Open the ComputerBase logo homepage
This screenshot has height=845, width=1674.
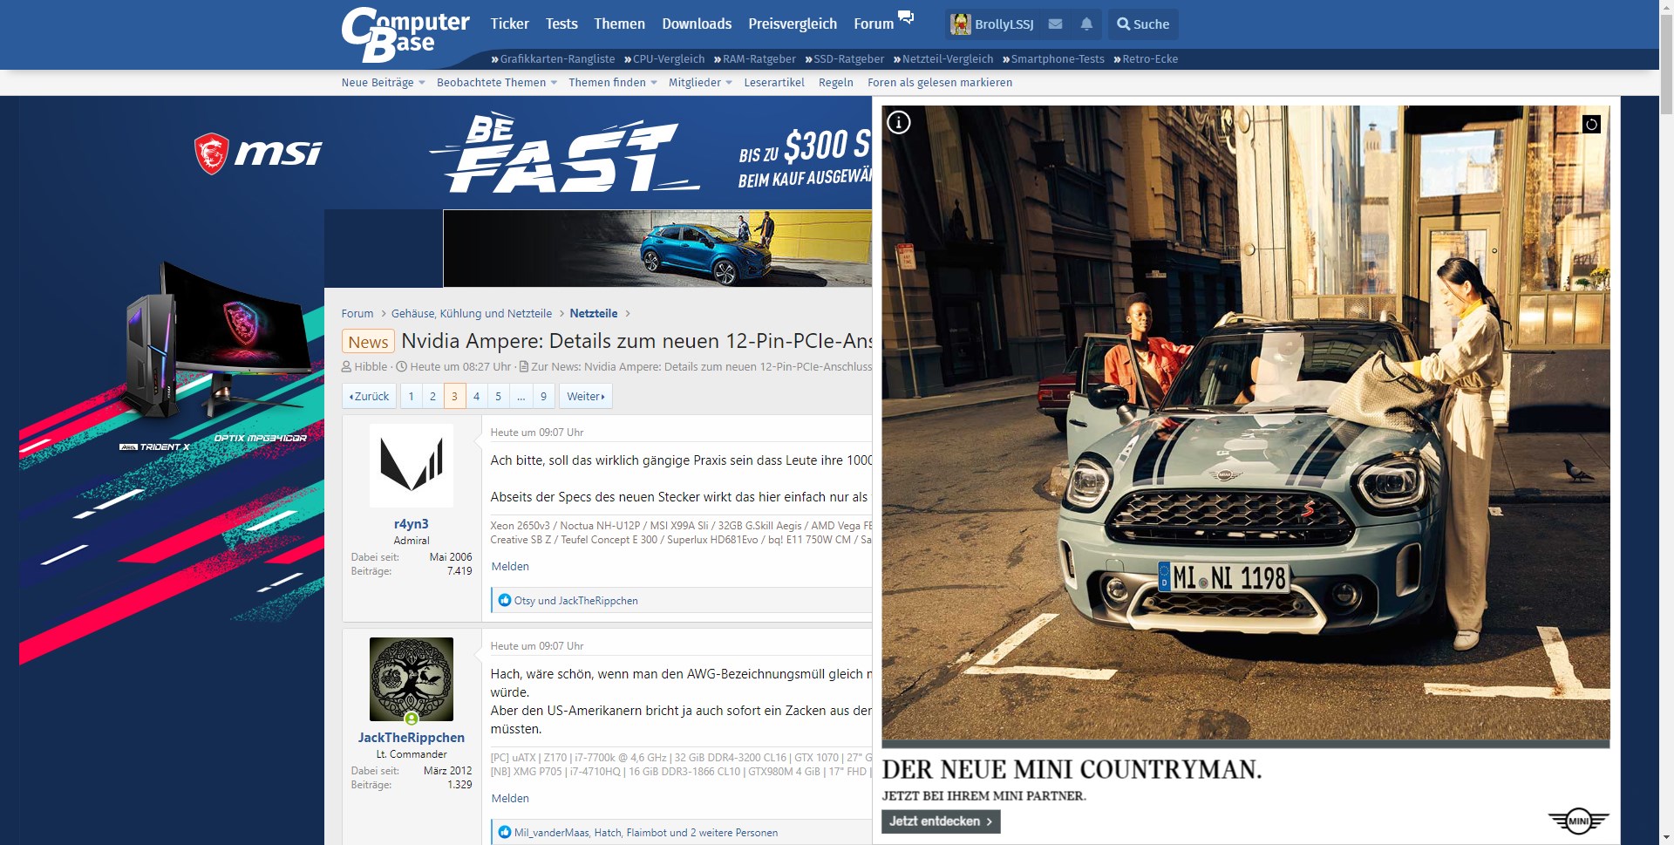point(405,35)
